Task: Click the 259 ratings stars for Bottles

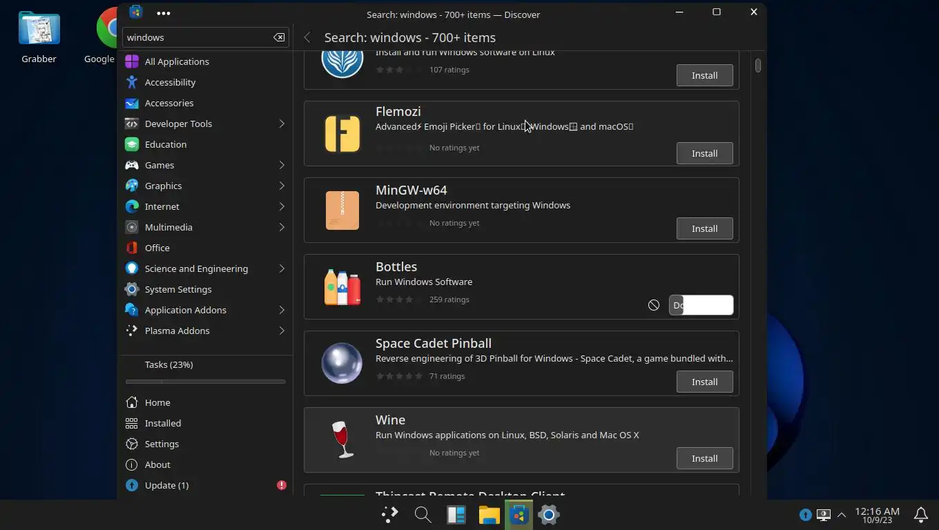Action: click(400, 300)
